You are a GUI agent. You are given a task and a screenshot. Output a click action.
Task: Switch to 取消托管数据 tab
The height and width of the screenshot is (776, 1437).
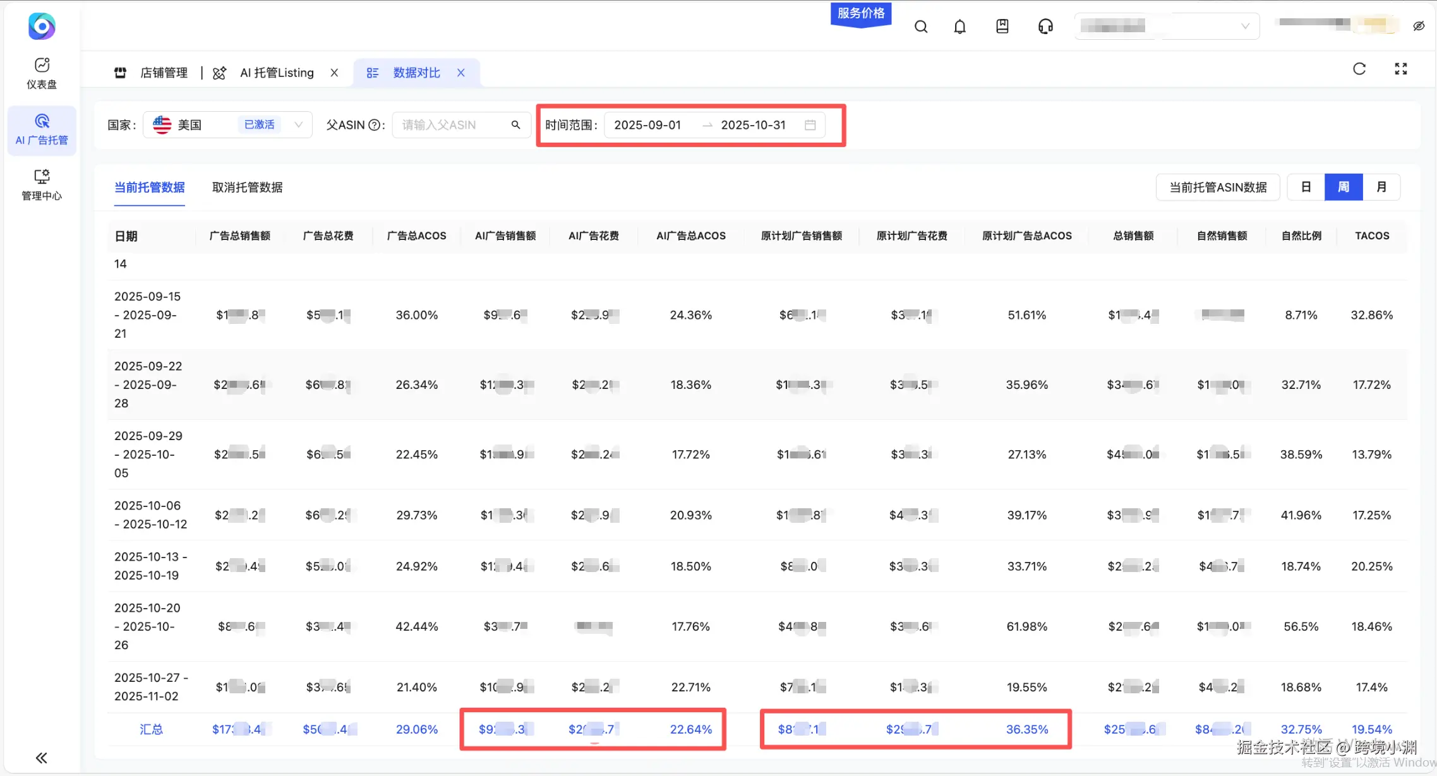pos(247,188)
